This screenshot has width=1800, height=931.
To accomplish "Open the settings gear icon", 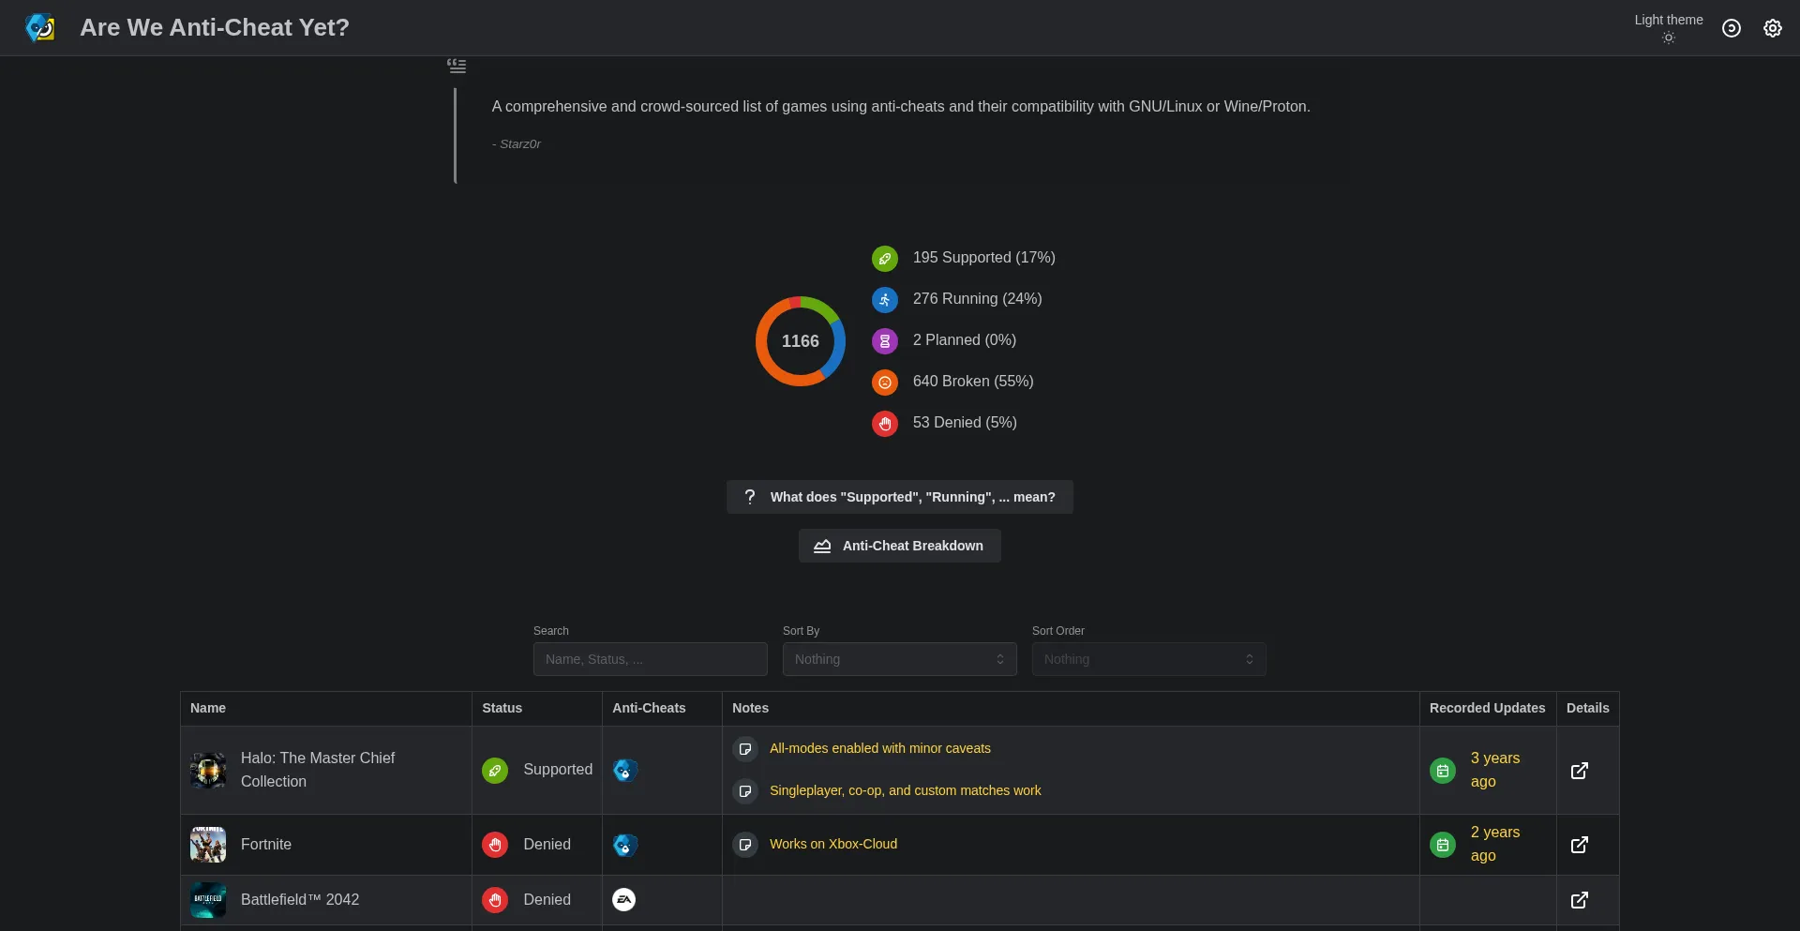I will tap(1773, 28).
